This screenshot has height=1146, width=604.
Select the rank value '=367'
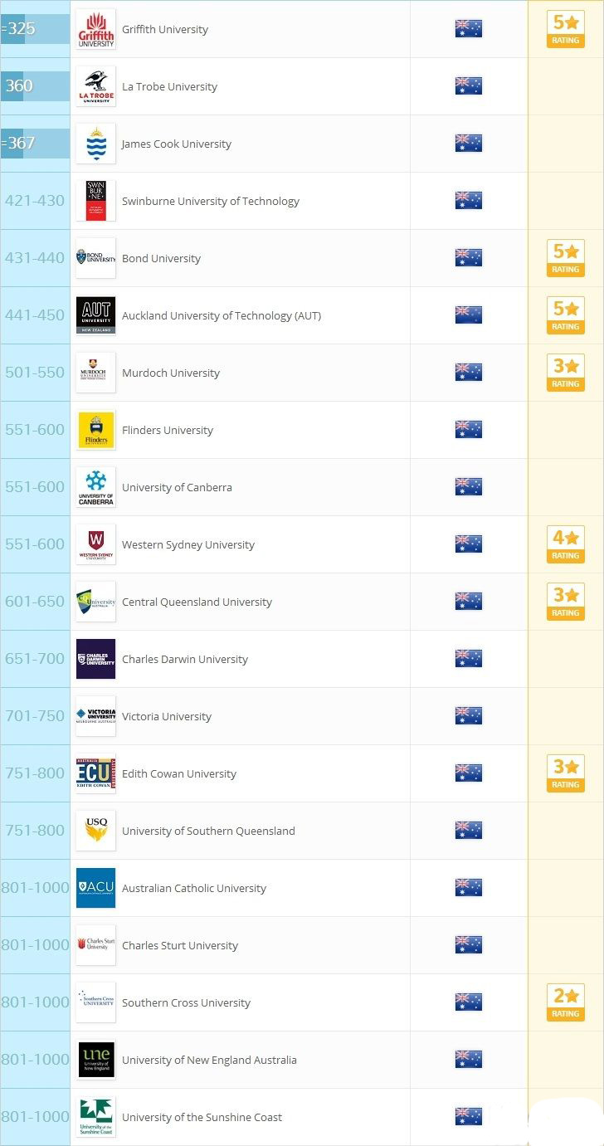tap(17, 144)
